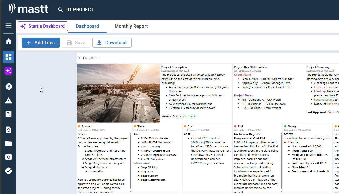Open the Risk warning triangle icon
Screen dimensions: 339x194
point(9,100)
